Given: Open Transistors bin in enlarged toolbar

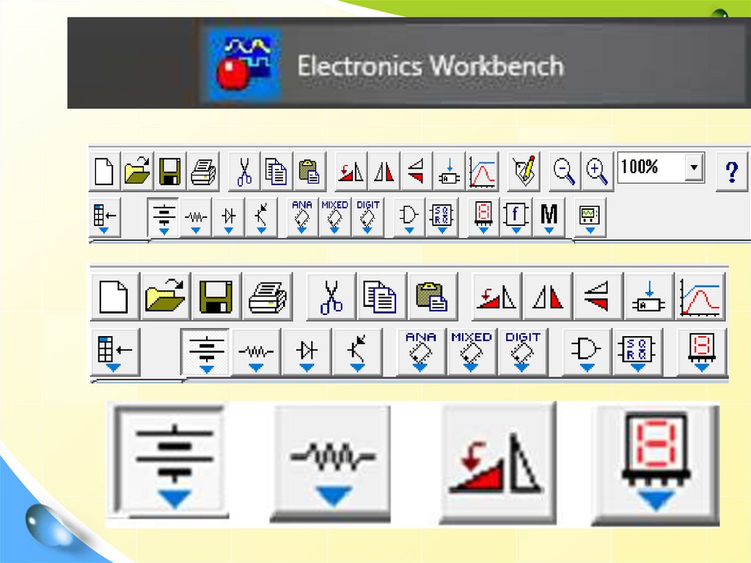Looking at the screenshot, I should (357, 352).
